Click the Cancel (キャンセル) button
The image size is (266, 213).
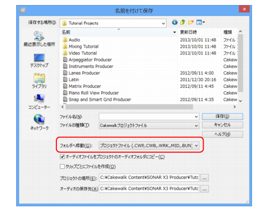pyautogui.click(x=223, y=125)
